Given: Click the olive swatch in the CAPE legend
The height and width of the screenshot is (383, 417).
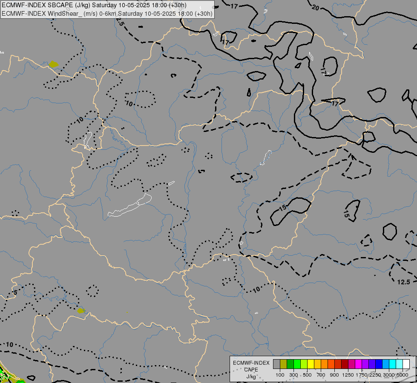Looking at the screenshot, I should (284, 364).
